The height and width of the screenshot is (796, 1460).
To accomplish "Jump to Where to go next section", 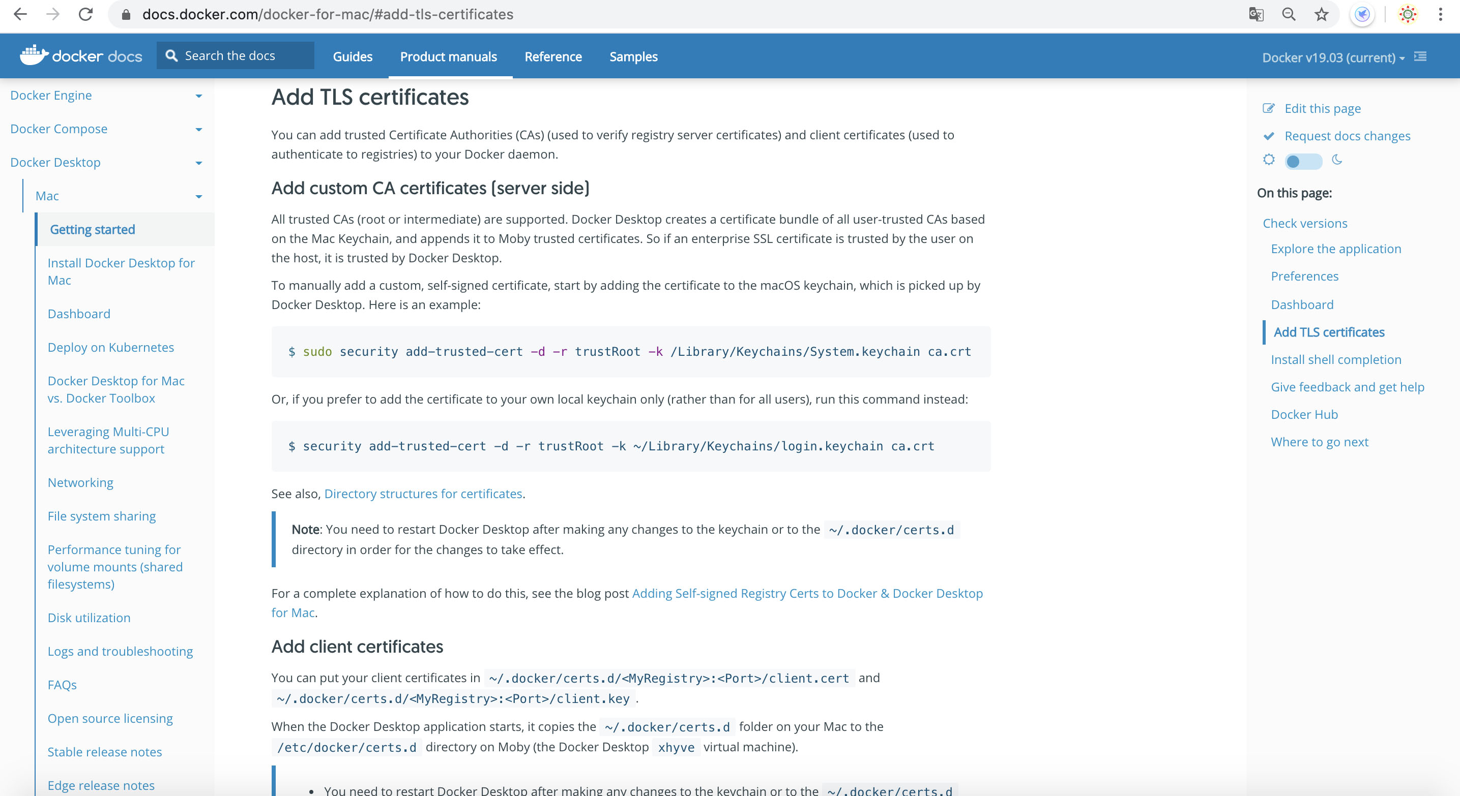I will (x=1320, y=442).
